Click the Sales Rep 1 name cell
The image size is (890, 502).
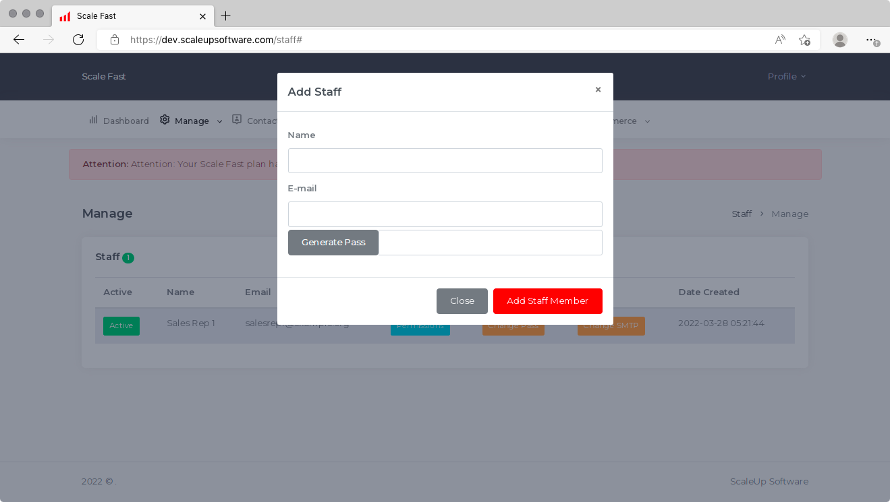point(191,323)
